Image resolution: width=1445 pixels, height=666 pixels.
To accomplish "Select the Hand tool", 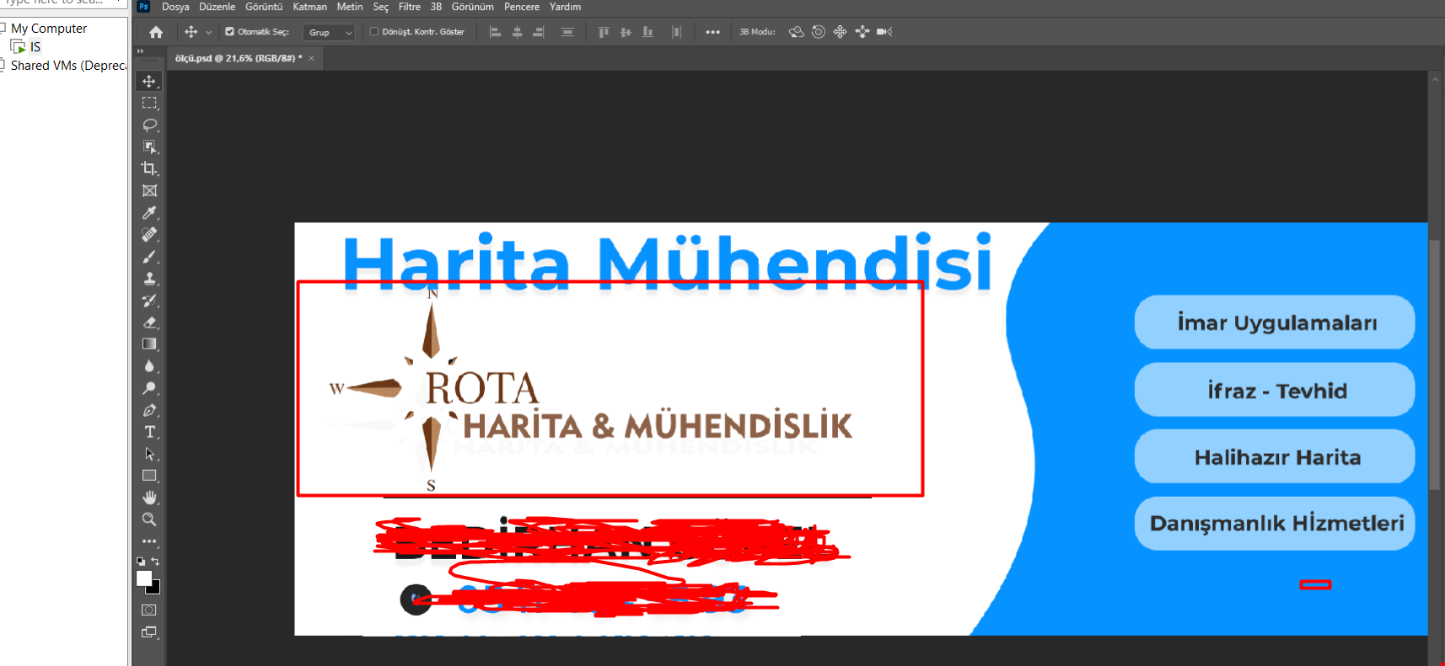I will [149, 498].
